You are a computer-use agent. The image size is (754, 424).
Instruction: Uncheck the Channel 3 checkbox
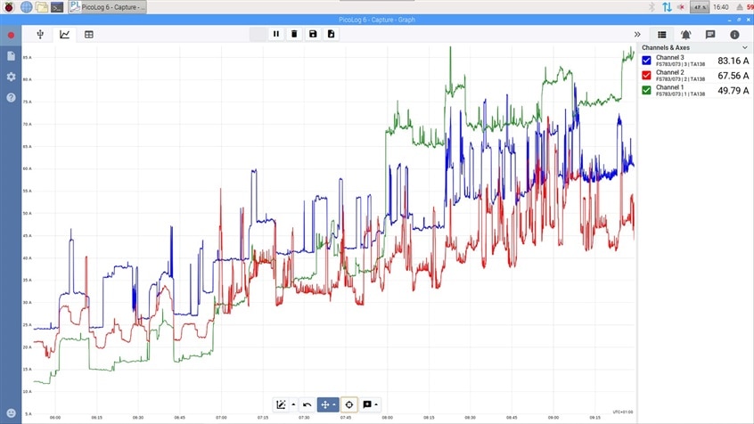pyautogui.click(x=647, y=61)
